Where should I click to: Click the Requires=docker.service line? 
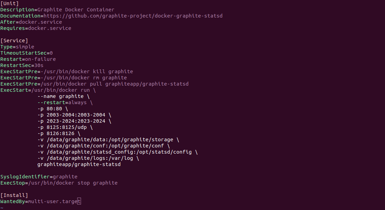point(36,28)
